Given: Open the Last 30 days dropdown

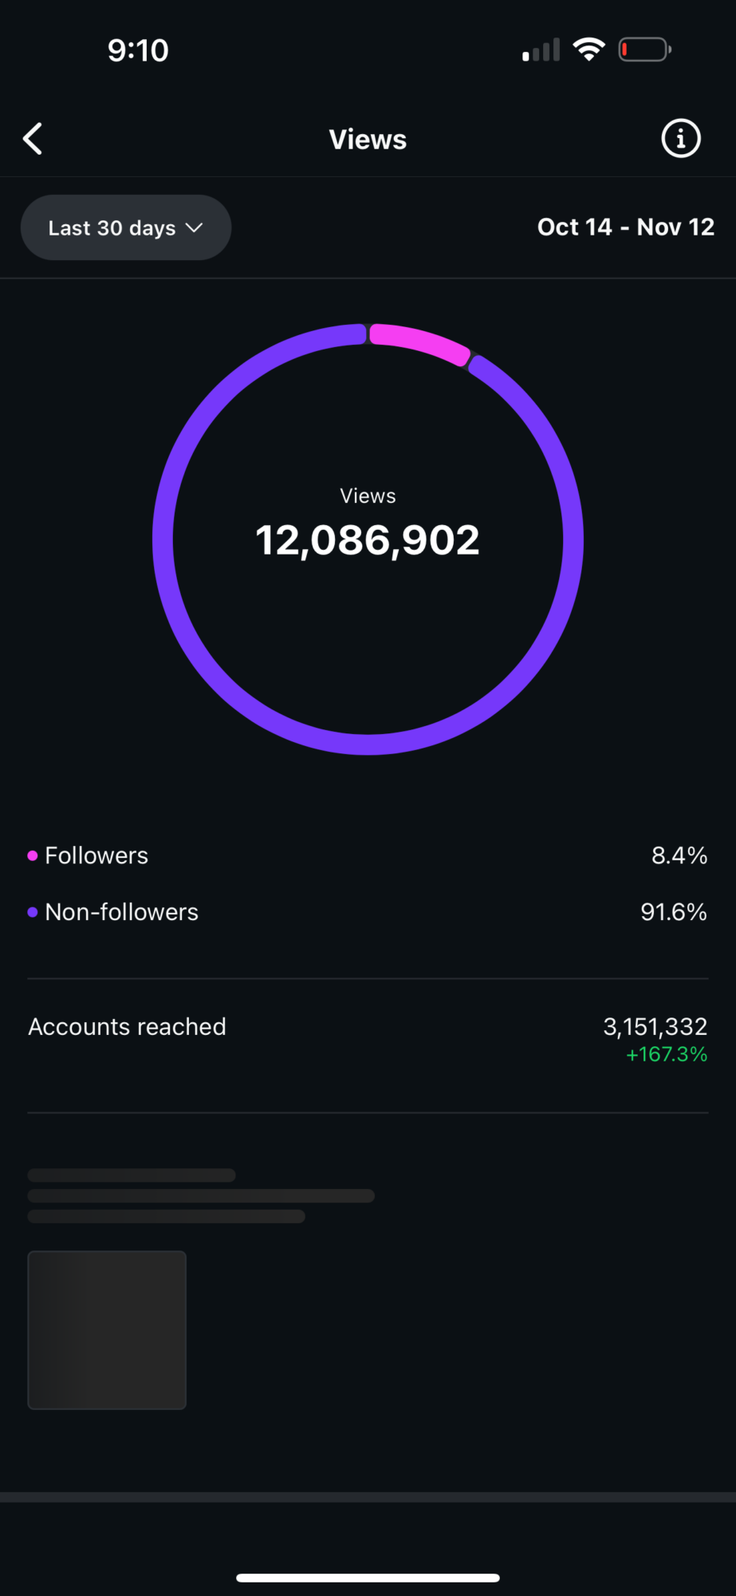Looking at the screenshot, I should 126,227.
